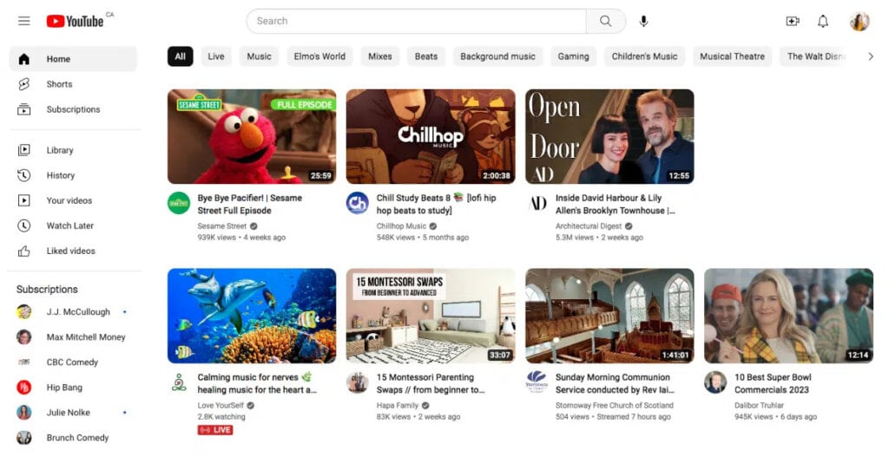Select the Gaming filter chip
889x457 pixels.
(573, 56)
